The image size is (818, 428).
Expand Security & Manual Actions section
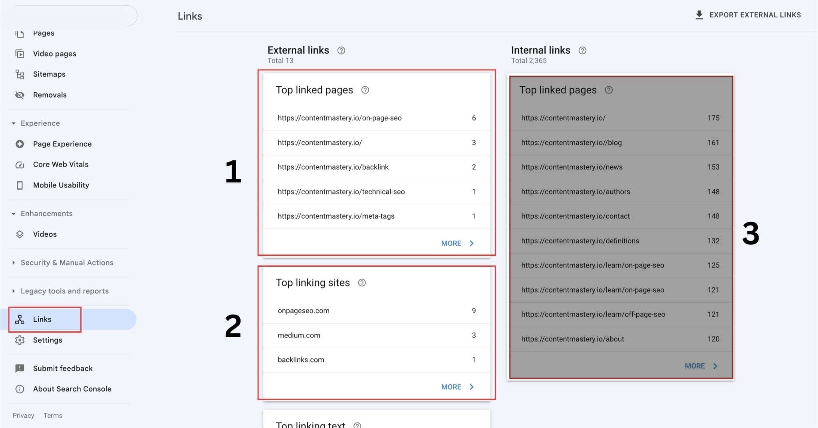pos(14,263)
